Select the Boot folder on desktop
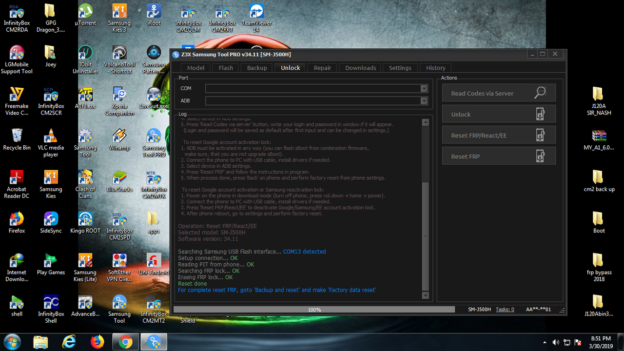 pos(599,223)
